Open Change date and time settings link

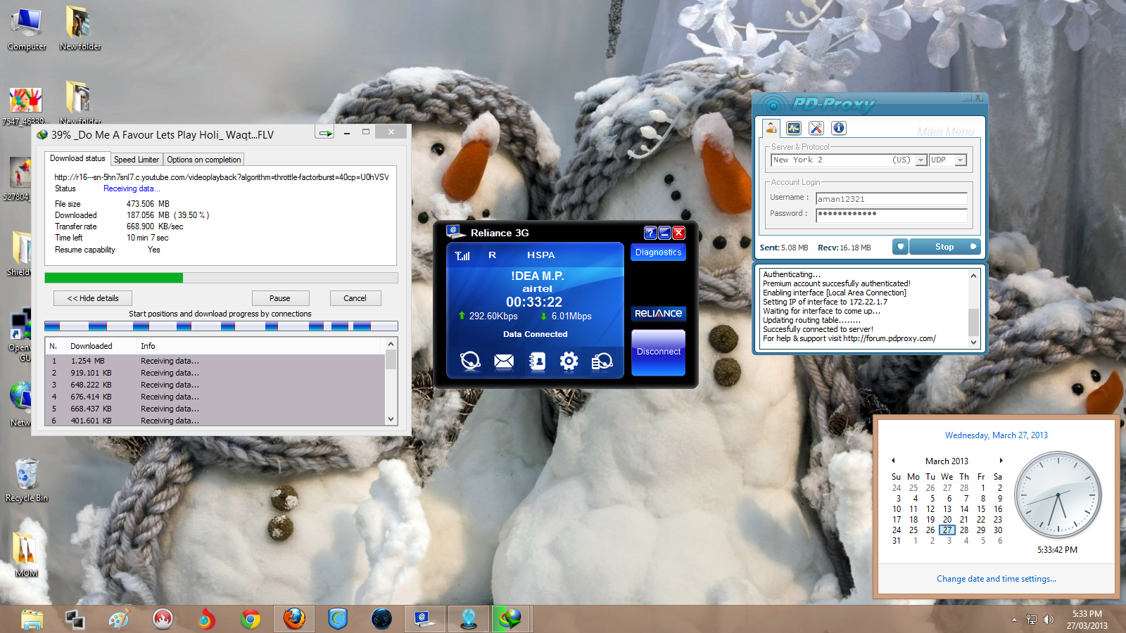coord(996,579)
